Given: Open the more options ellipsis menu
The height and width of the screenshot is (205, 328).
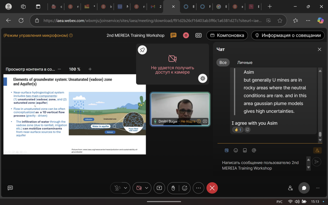Looking at the screenshot, I should tap(198, 188).
